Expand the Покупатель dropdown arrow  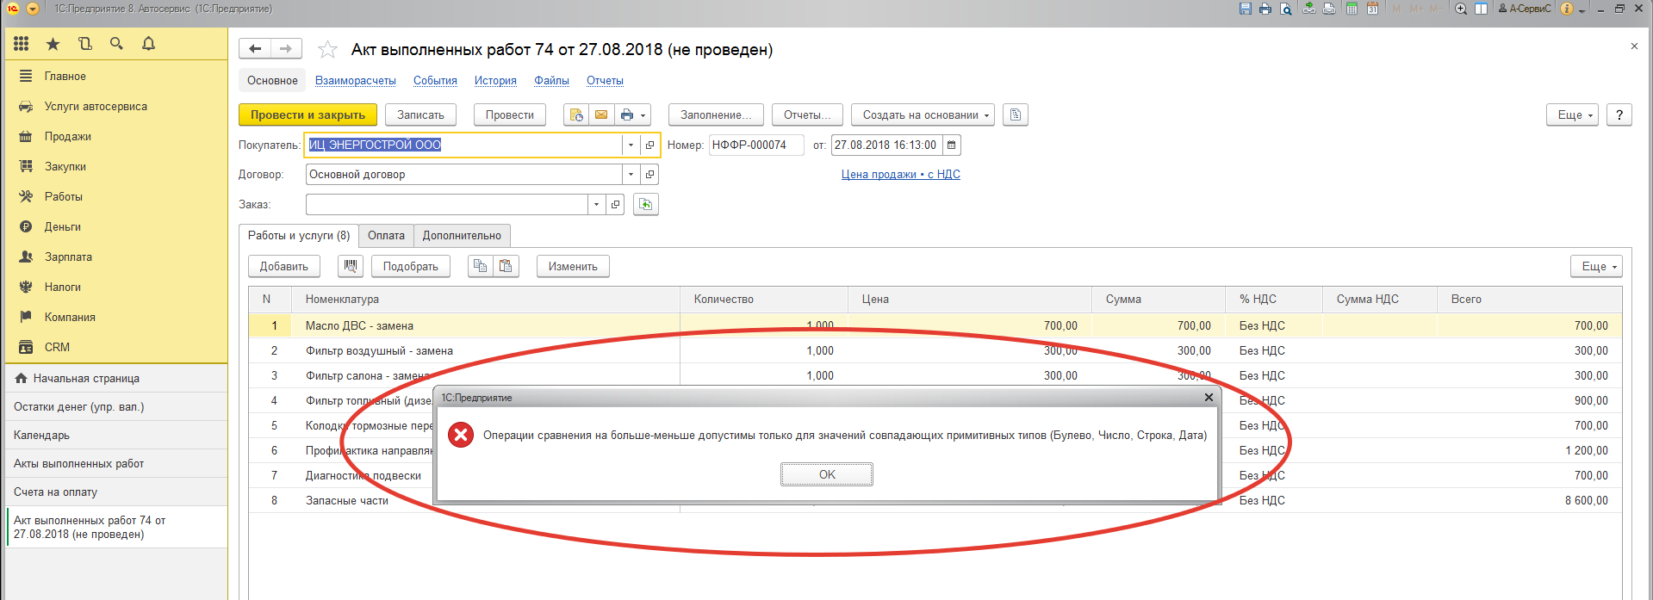631,145
